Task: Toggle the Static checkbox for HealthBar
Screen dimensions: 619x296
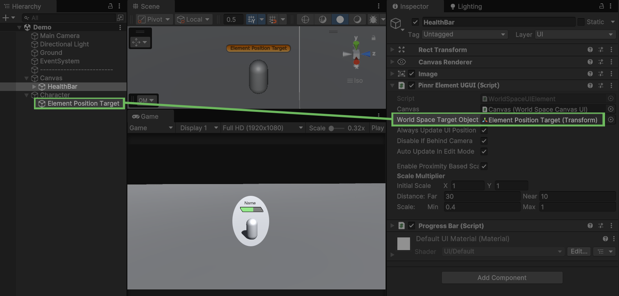Action: coord(581,22)
